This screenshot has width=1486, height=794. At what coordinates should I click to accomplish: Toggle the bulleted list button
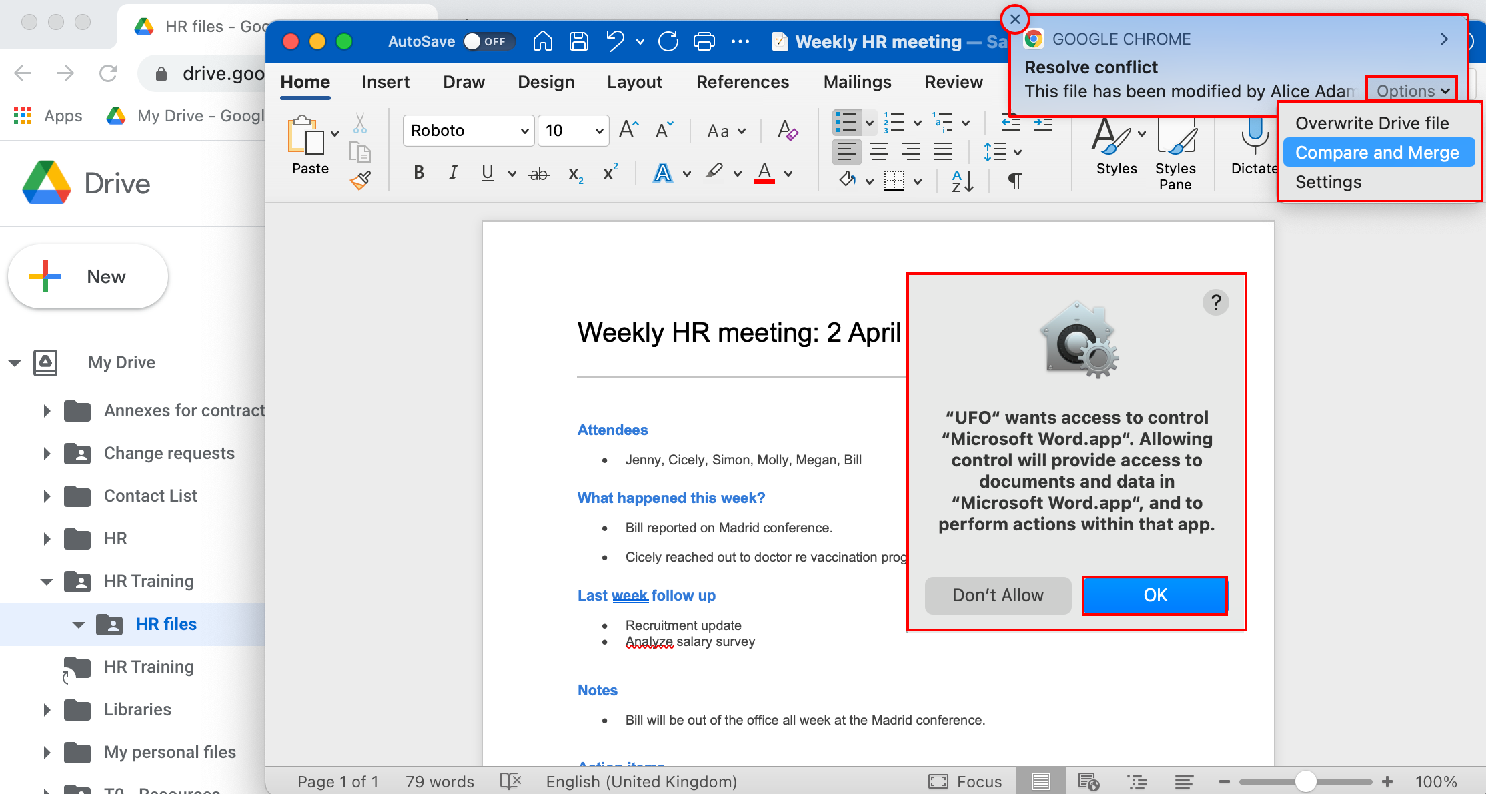(846, 123)
